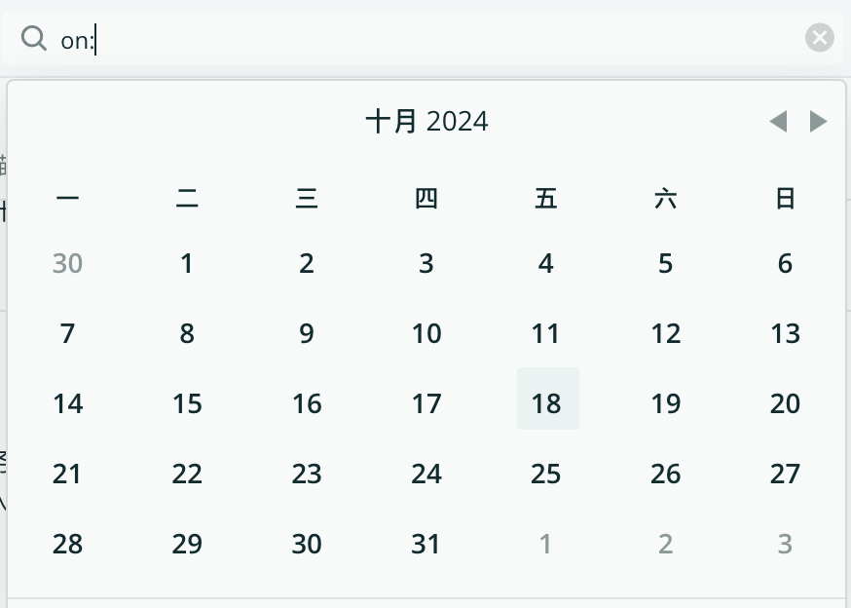Select Sunday 13 October
Screen dimensions: 851x608
click(785, 333)
